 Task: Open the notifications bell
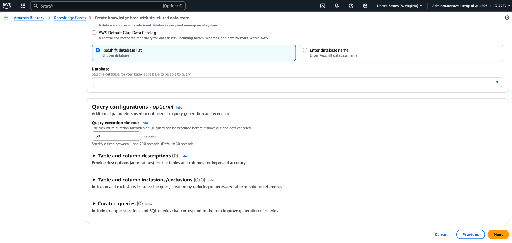coord(337,6)
